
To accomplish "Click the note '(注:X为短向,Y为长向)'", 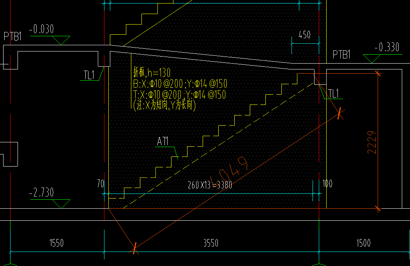I will [164, 105].
